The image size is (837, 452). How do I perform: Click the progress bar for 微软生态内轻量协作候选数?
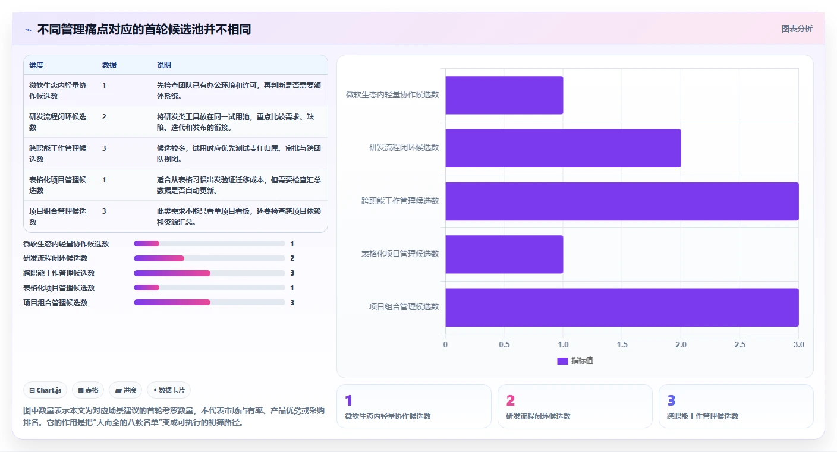click(x=209, y=244)
